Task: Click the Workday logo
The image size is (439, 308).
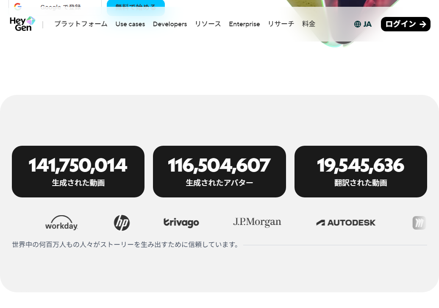Action: click(x=61, y=223)
